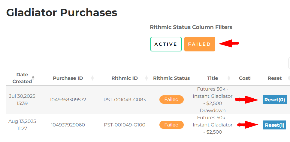The width and height of the screenshot is (290, 142).
Task: Click the Rithmic ID sort arrows icon
Action: 147,78
